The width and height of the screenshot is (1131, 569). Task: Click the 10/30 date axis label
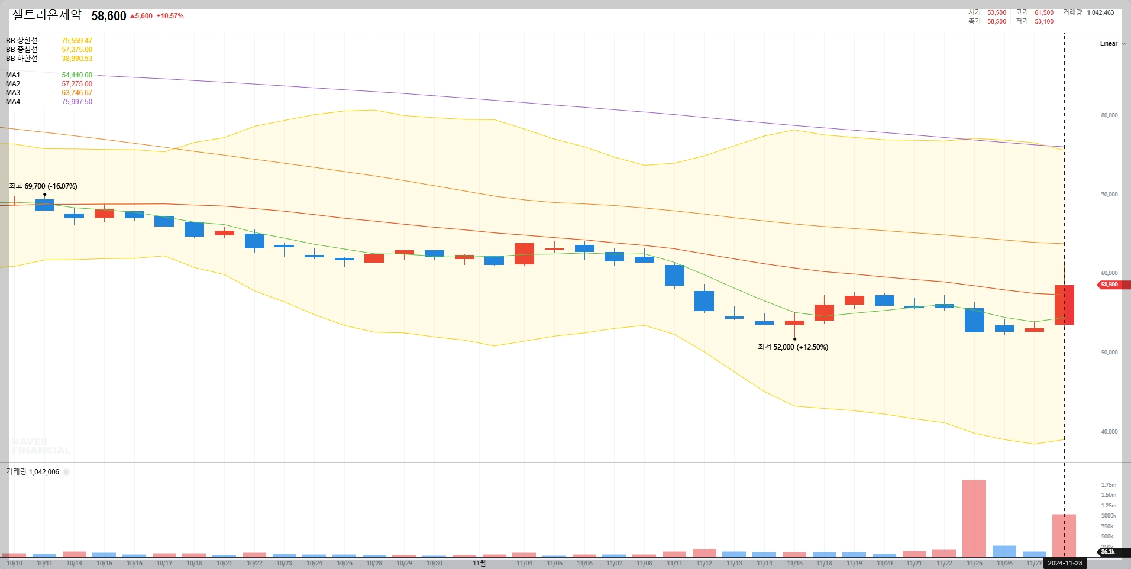[434, 564]
